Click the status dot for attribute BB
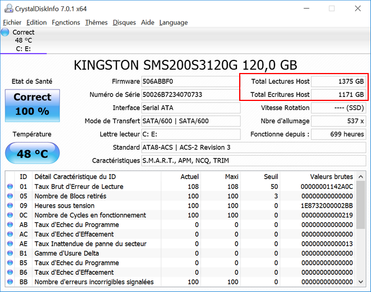This screenshot has height=292, width=371. pyautogui.click(x=10, y=282)
